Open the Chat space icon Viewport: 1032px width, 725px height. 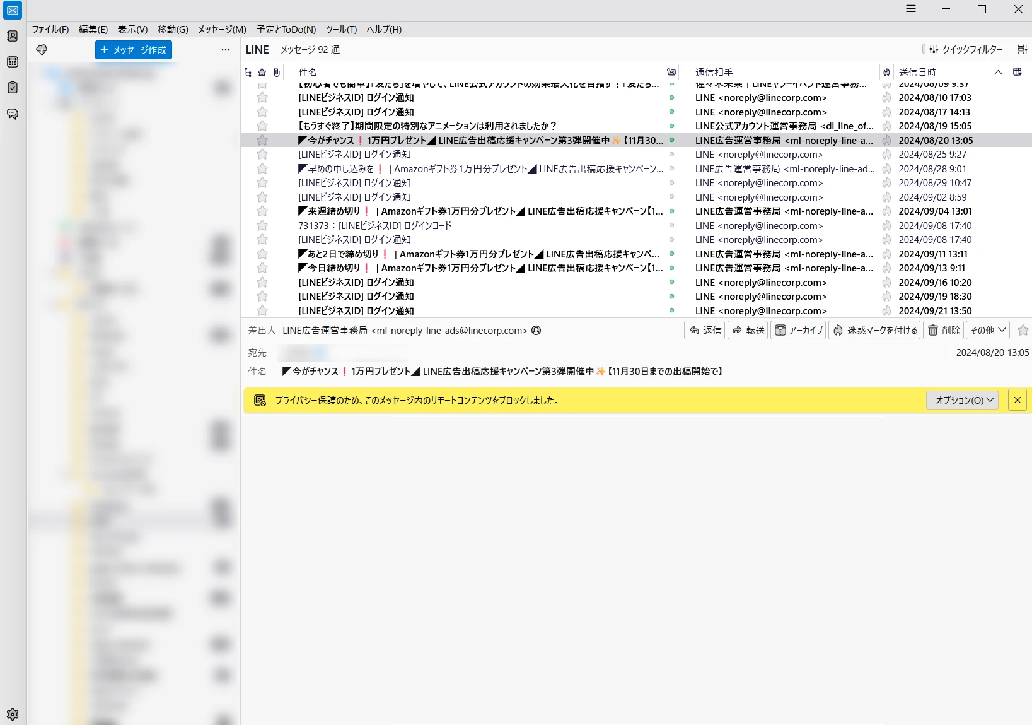[x=13, y=114]
